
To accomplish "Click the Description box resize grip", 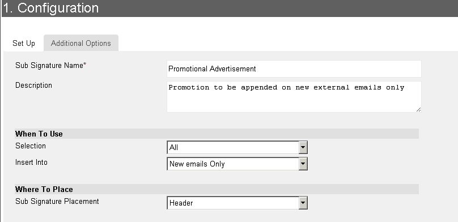I will [418, 110].
